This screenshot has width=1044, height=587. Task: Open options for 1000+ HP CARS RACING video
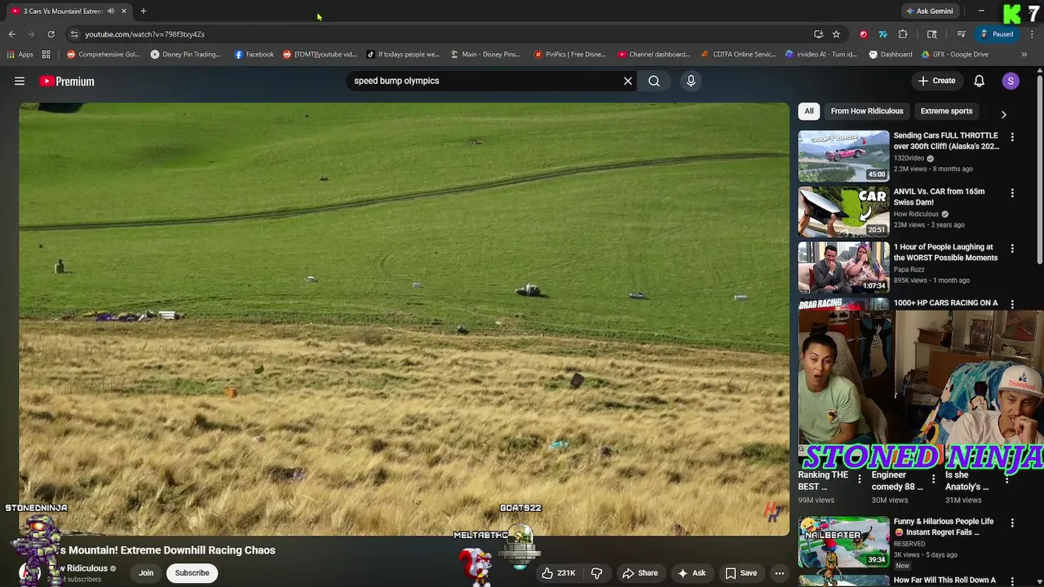click(1012, 304)
